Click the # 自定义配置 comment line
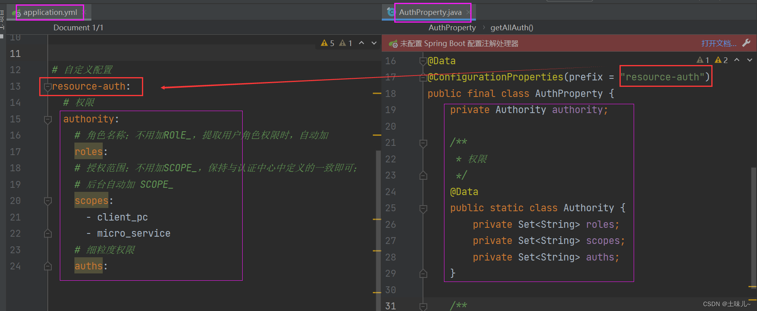757x311 pixels. tap(82, 70)
